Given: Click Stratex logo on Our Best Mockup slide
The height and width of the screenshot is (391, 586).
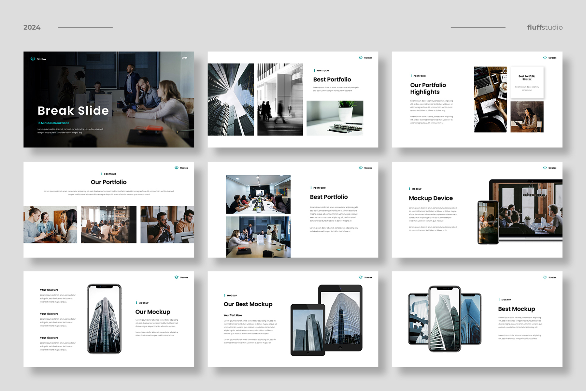Looking at the screenshot, I should [x=365, y=277].
